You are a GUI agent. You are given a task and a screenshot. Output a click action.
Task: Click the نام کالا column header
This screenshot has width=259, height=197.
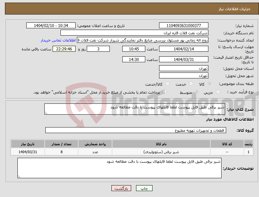pos(161,144)
